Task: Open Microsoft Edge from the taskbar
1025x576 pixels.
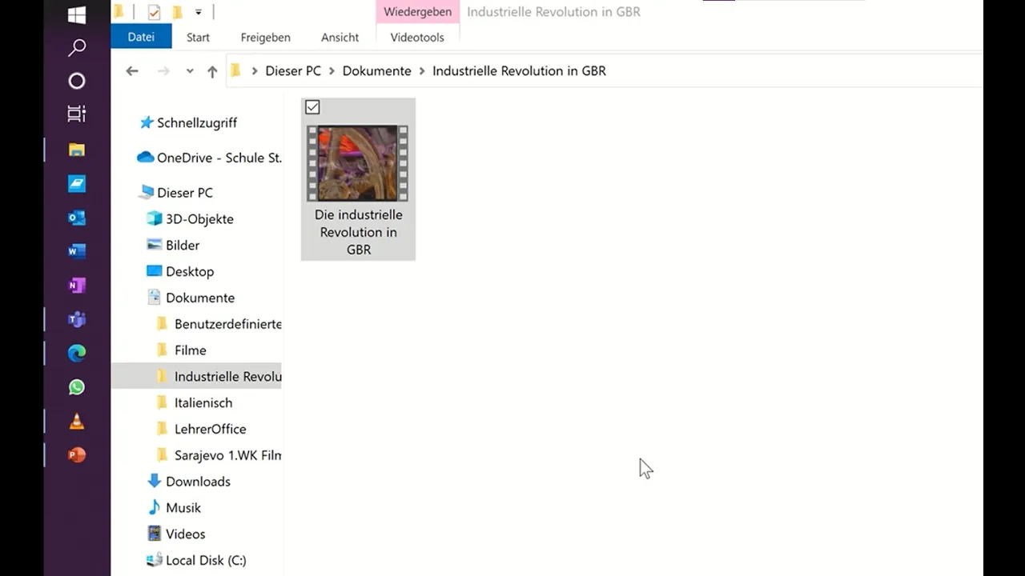Action: (x=77, y=353)
